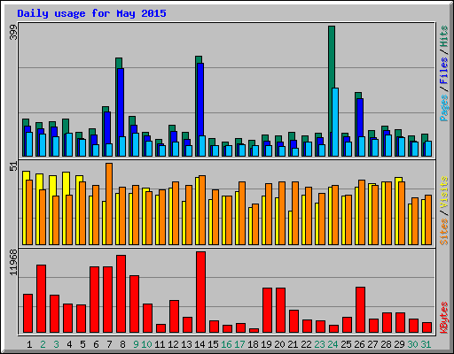Select the orange sites bar for day 21
The height and width of the screenshot is (354, 454).
click(x=295, y=213)
